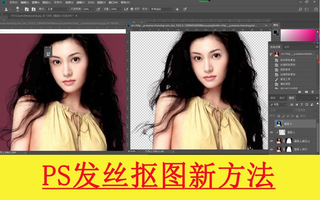The height and width of the screenshot is (200, 320).
Task: Open the workspace switcher icon
Action: tap(307, 9)
